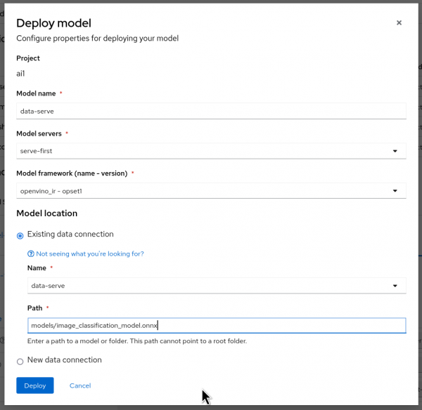Select the New data connection radio button
The image size is (422, 410).
click(20, 361)
